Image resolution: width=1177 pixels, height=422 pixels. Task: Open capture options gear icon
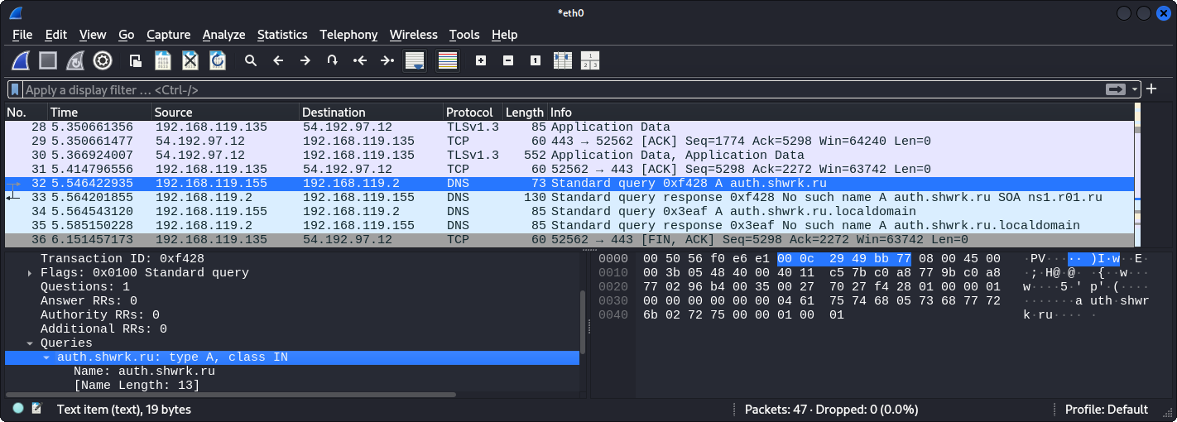[103, 60]
